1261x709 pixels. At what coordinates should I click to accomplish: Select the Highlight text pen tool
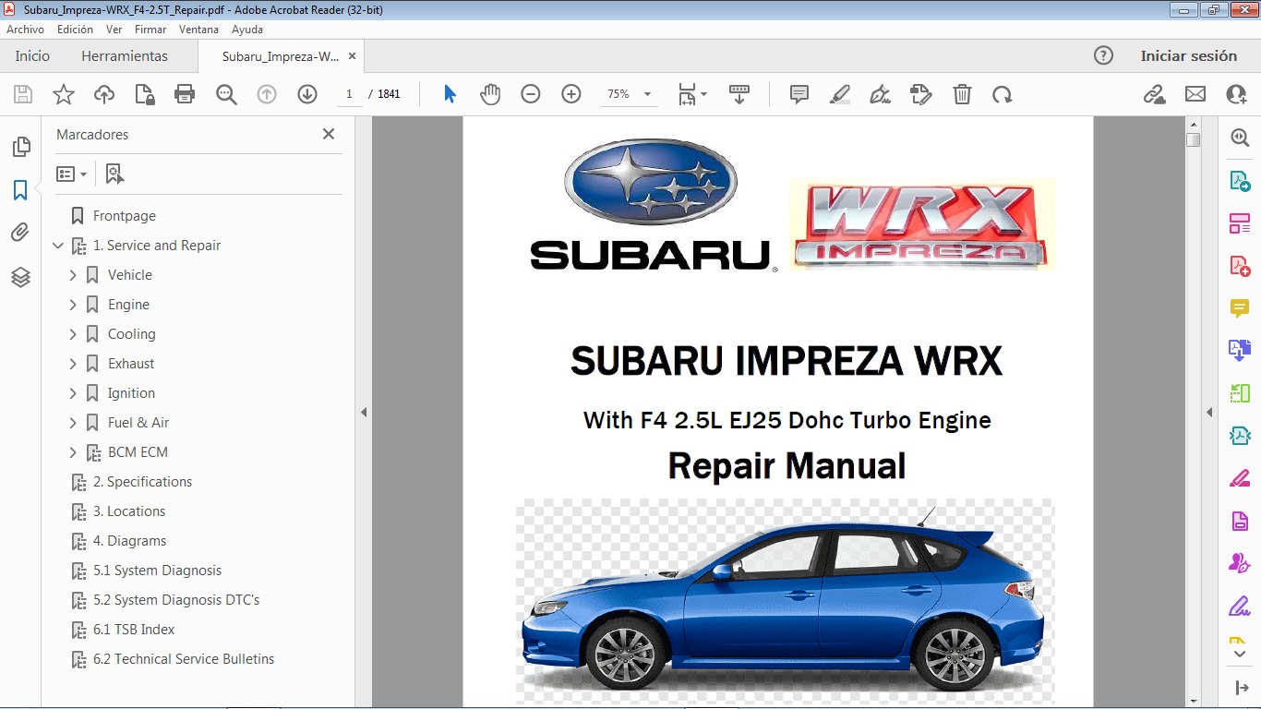point(840,94)
